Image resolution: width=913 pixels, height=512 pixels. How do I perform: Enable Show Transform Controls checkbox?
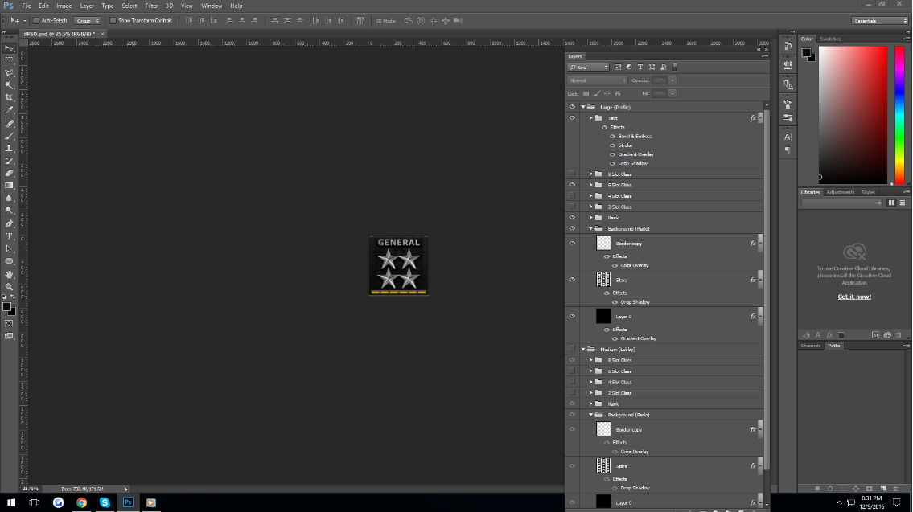coord(113,20)
